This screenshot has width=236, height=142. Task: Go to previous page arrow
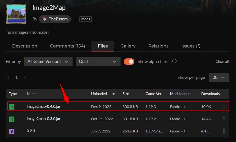point(9,78)
